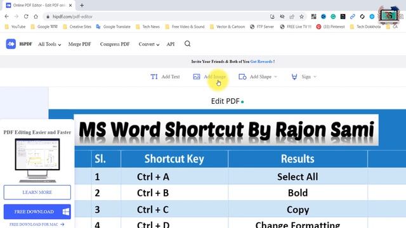The width and height of the screenshot is (406, 228).
Task: Click the chain link extension icon
Action: [x=353, y=16]
